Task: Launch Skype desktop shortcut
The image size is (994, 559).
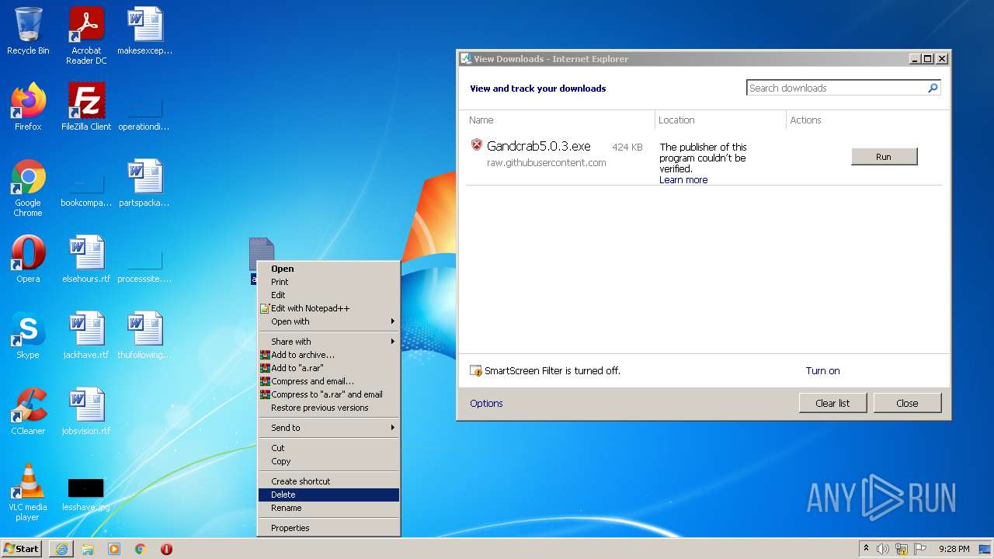Action: (x=28, y=335)
